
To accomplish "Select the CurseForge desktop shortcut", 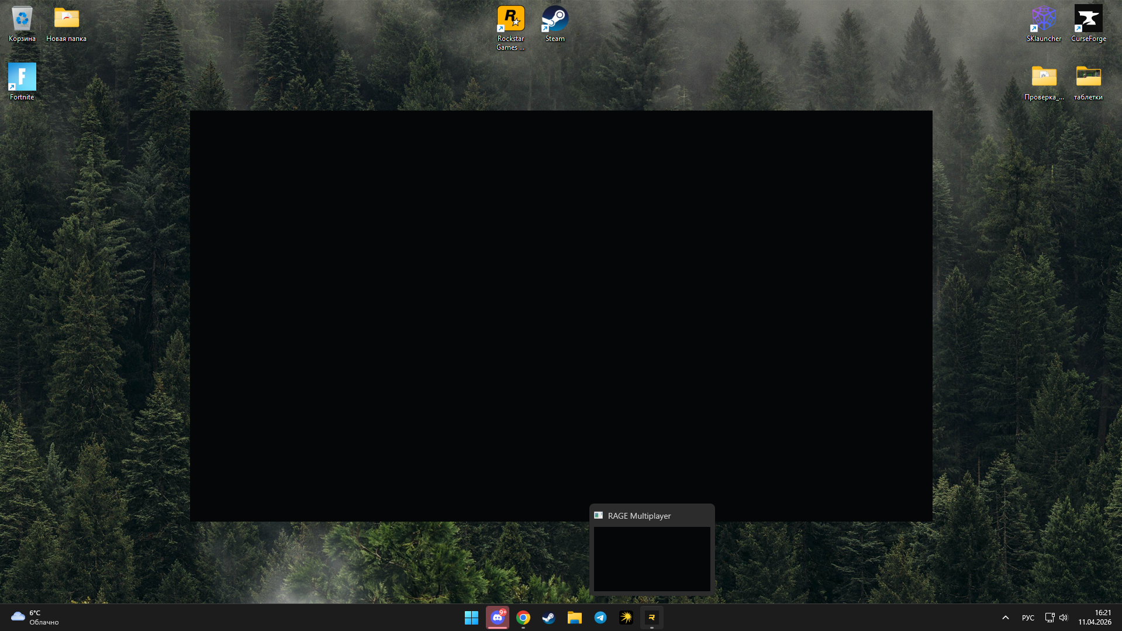I will pyautogui.click(x=1088, y=23).
